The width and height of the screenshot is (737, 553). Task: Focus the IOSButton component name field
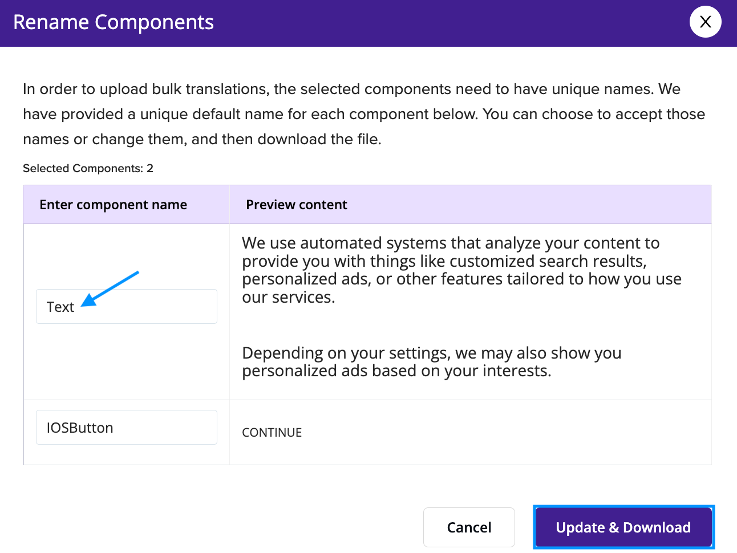pos(127,427)
